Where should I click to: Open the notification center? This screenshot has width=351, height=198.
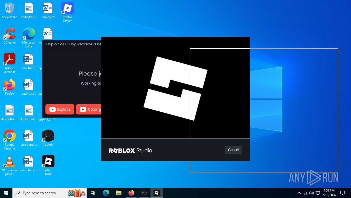(342, 193)
